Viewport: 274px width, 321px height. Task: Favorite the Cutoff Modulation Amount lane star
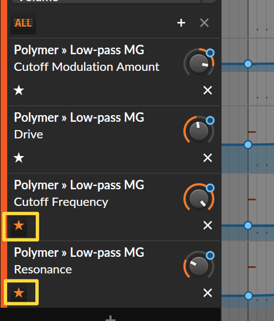(19, 90)
